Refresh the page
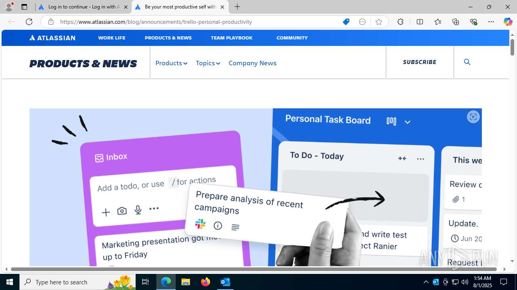This screenshot has width=517, height=290. pyautogui.click(x=29, y=22)
